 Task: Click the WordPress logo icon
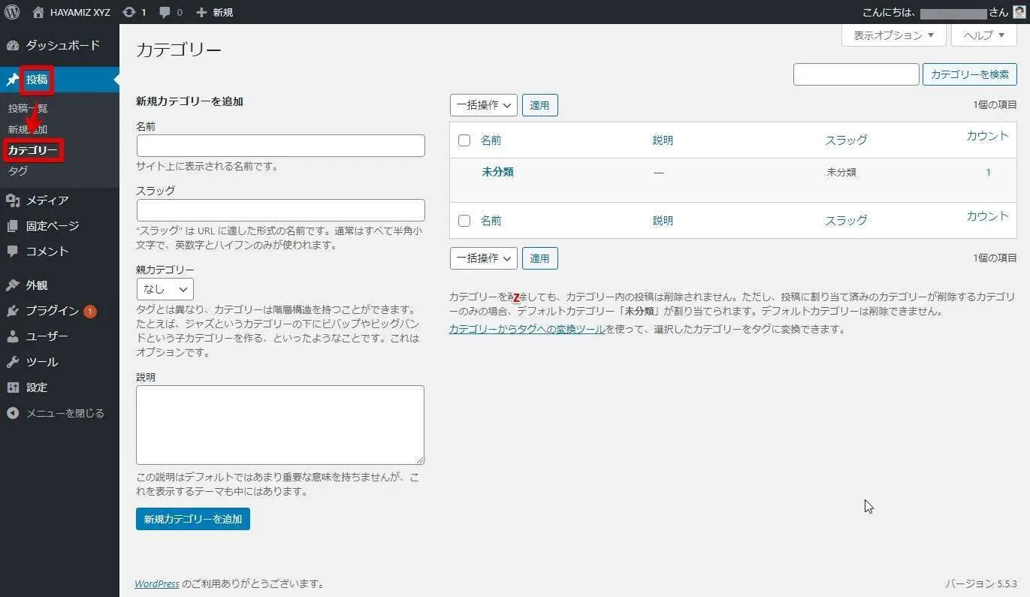(x=12, y=12)
